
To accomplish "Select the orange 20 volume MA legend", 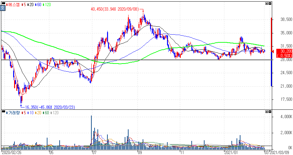I will [x=38, y=113].
